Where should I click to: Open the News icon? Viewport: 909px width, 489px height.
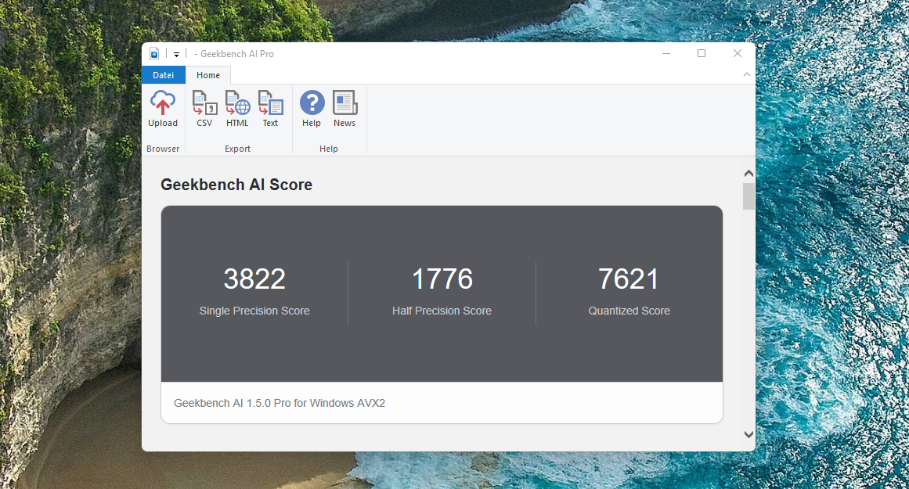click(344, 110)
